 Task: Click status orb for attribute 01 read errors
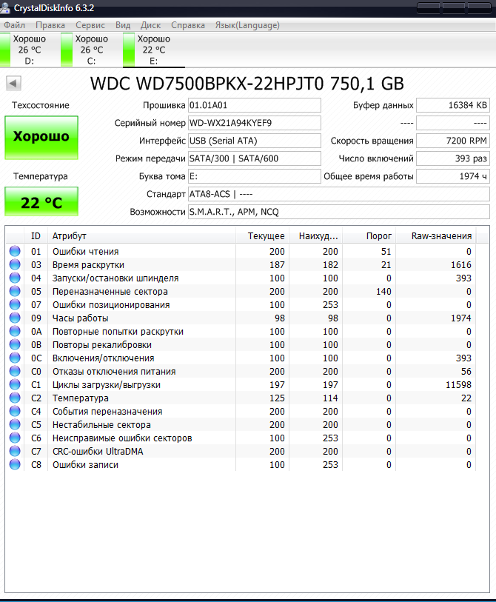click(x=15, y=252)
